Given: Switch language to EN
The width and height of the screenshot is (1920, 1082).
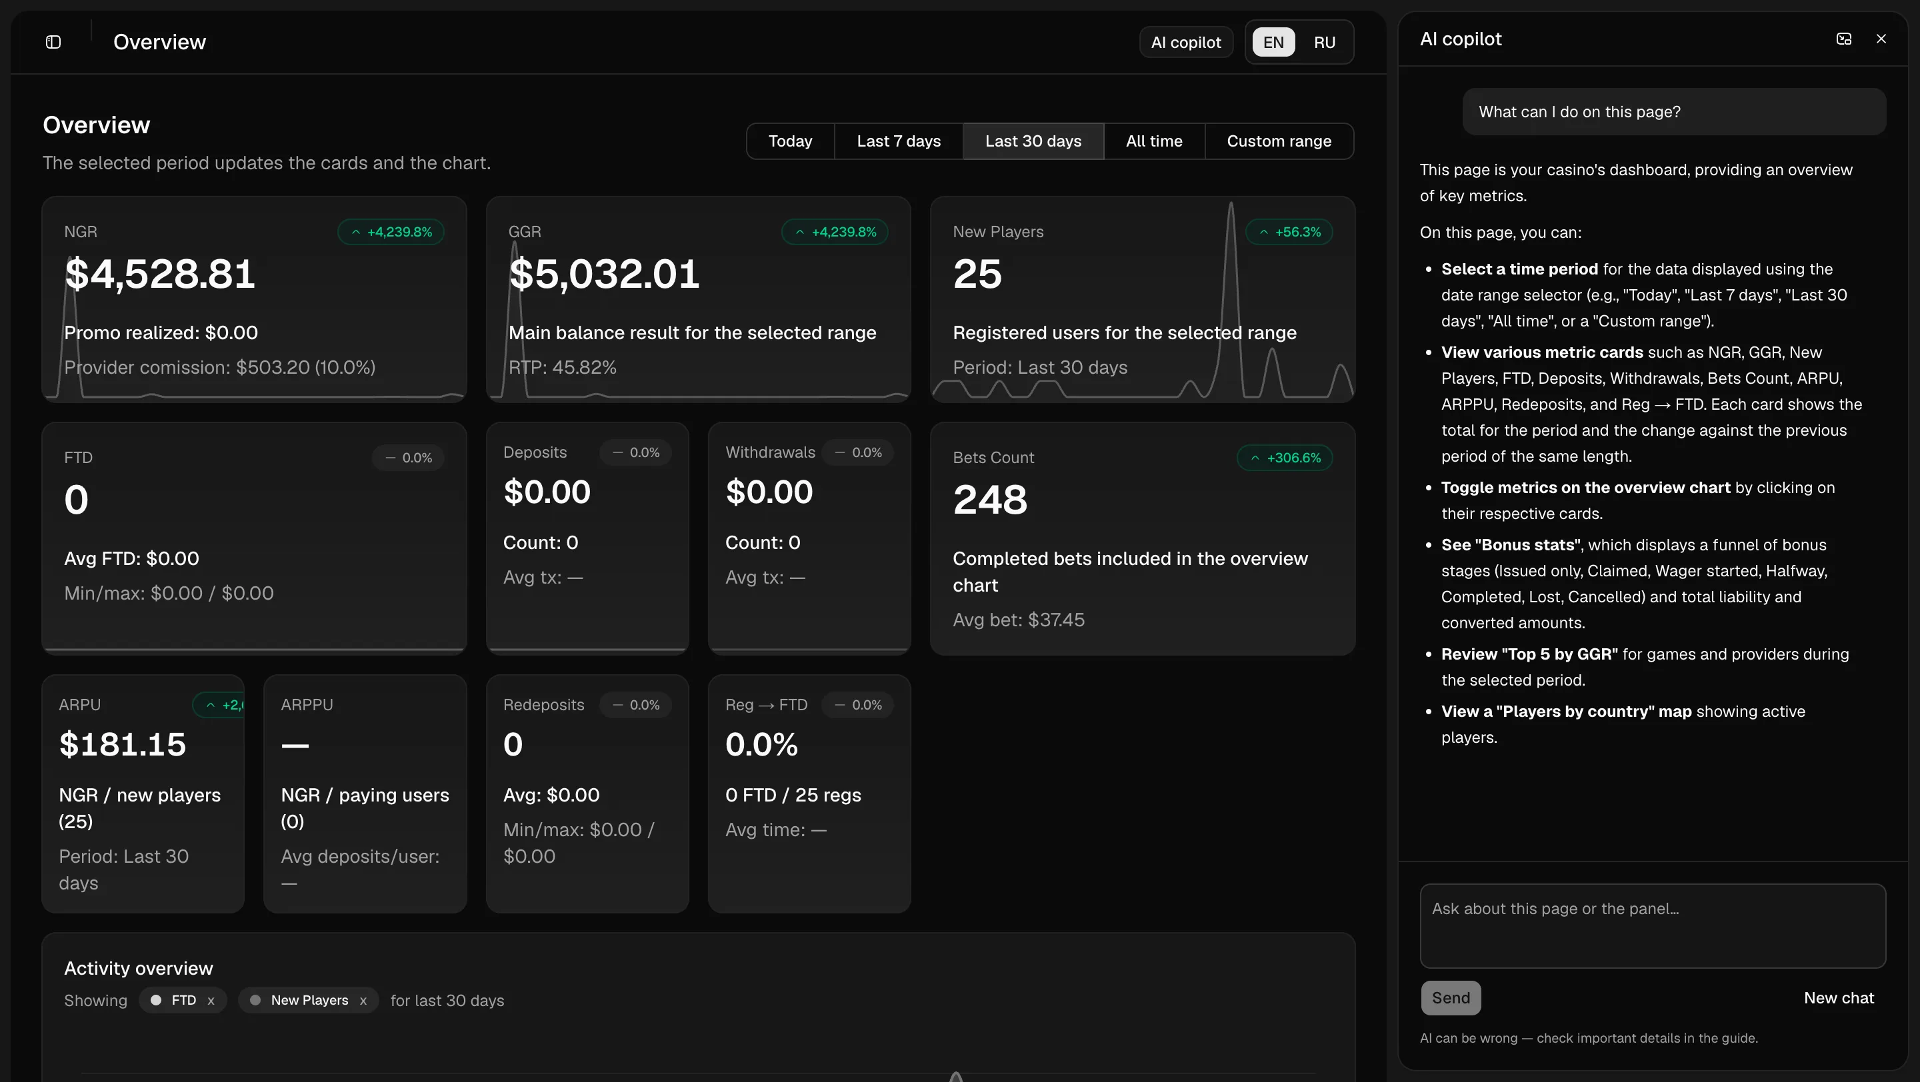Looking at the screenshot, I should pyautogui.click(x=1273, y=42).
